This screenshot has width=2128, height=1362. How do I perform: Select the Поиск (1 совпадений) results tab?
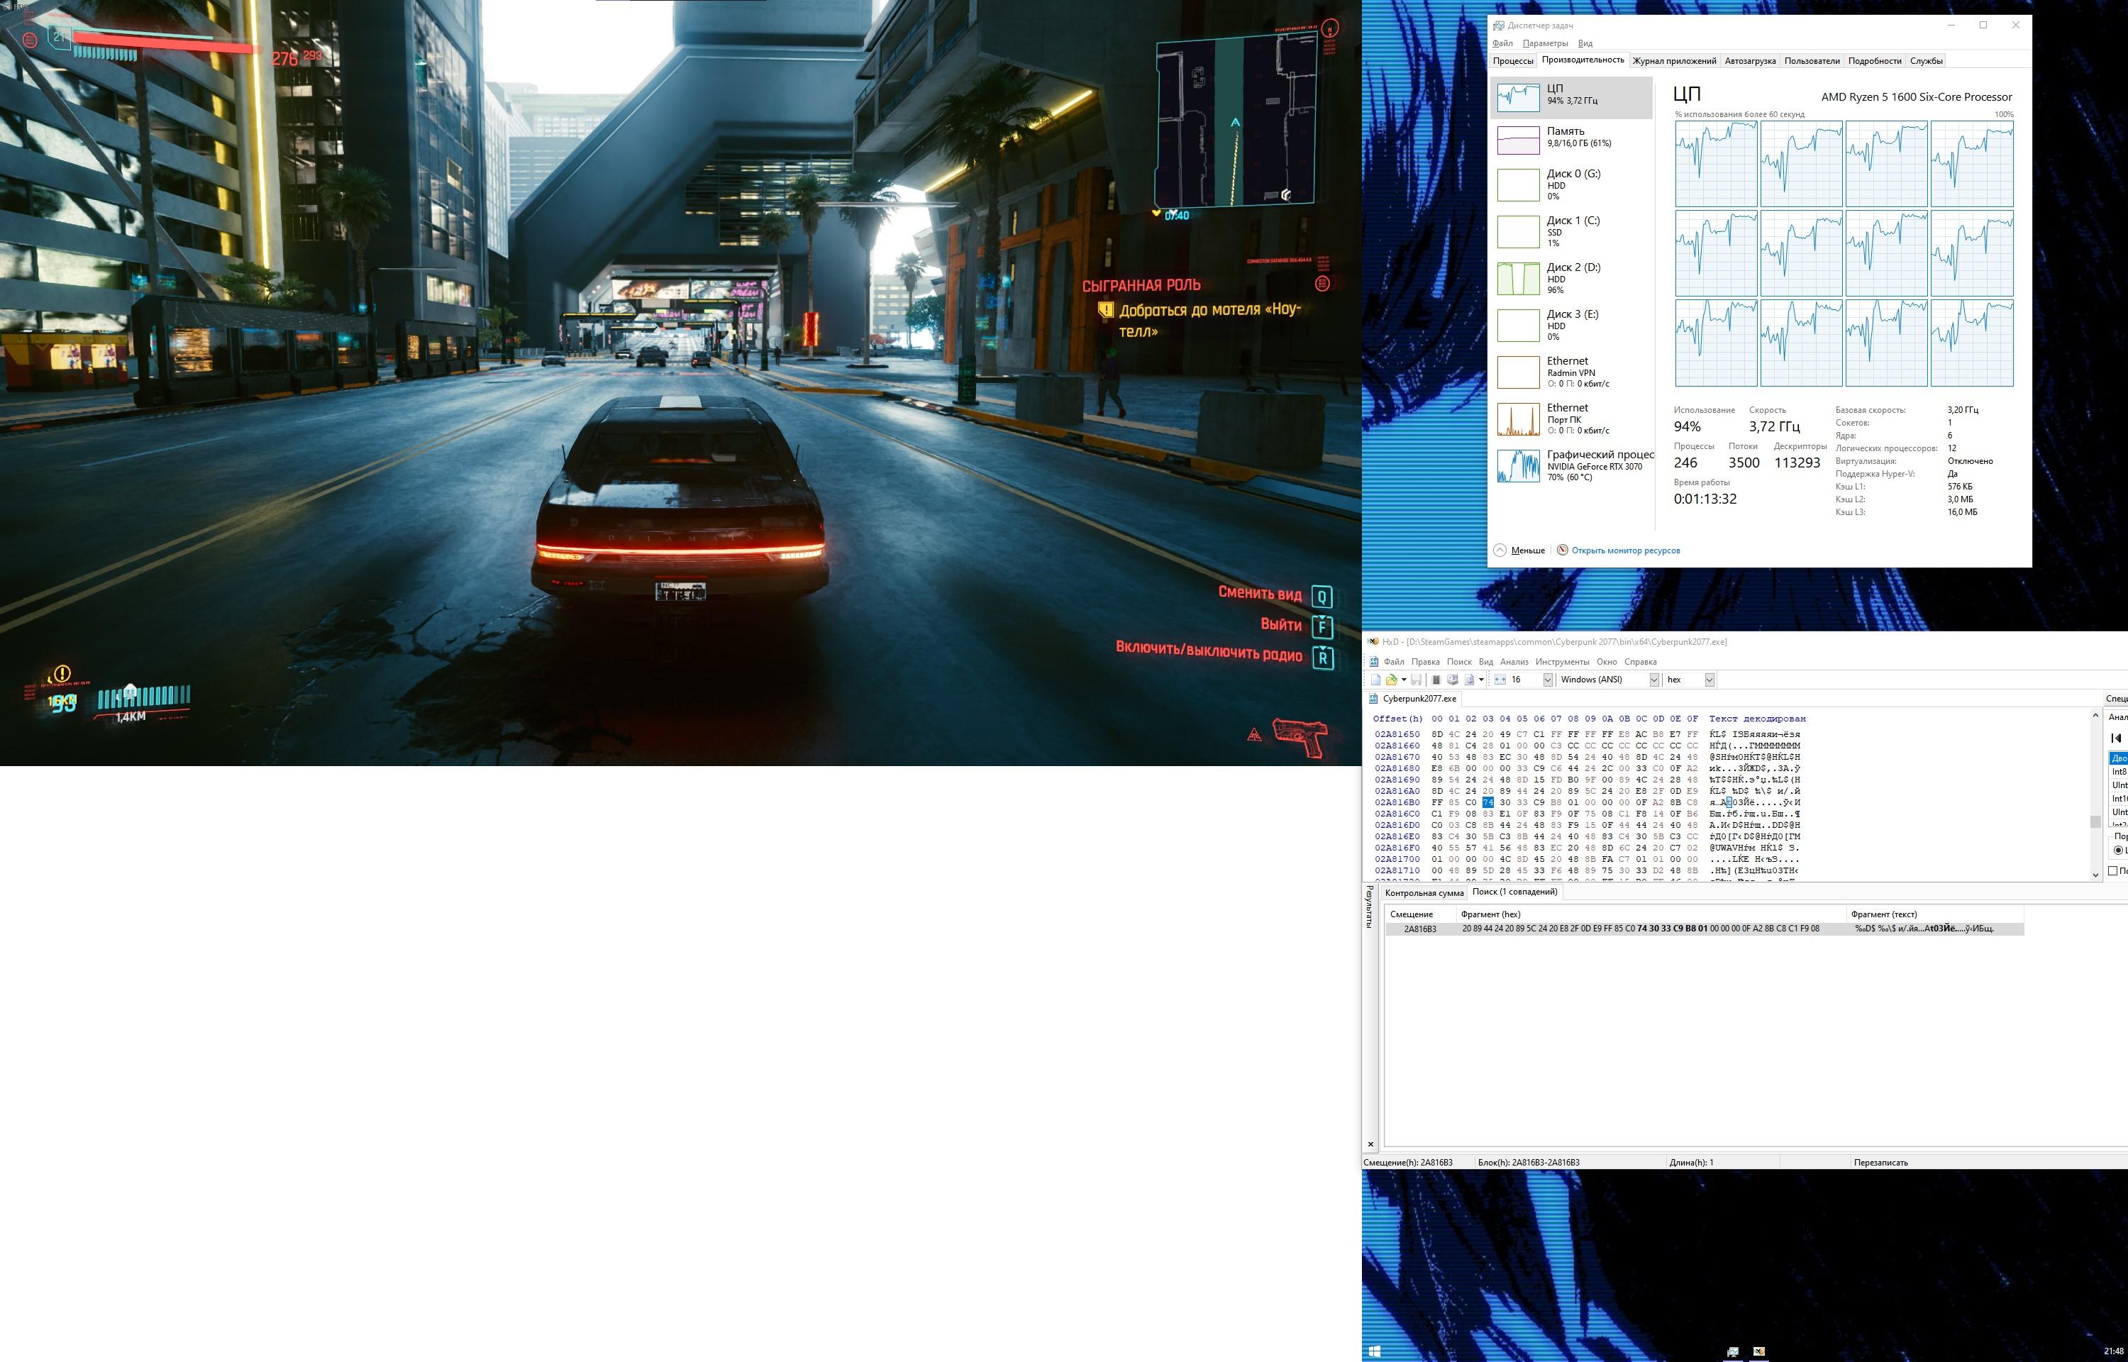(1514, 892)
